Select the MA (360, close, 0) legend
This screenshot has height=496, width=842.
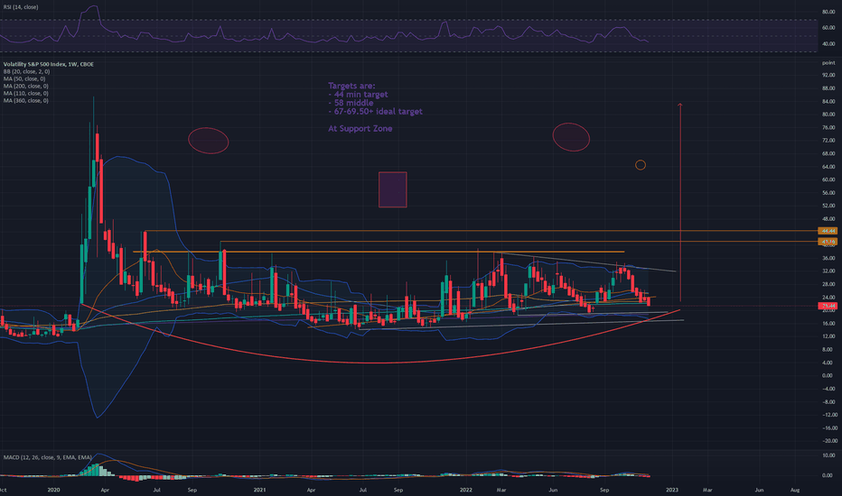tap(26, 100)
